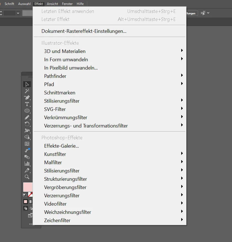Image resolution: width=232 pixels, height=242 pixels.
Task: Close the open Effekt menu
Action: click(39, 4)
